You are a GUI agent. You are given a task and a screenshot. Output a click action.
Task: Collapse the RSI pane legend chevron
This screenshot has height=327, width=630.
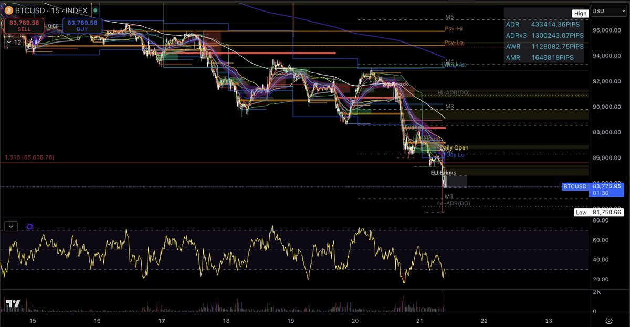(11, 226)
